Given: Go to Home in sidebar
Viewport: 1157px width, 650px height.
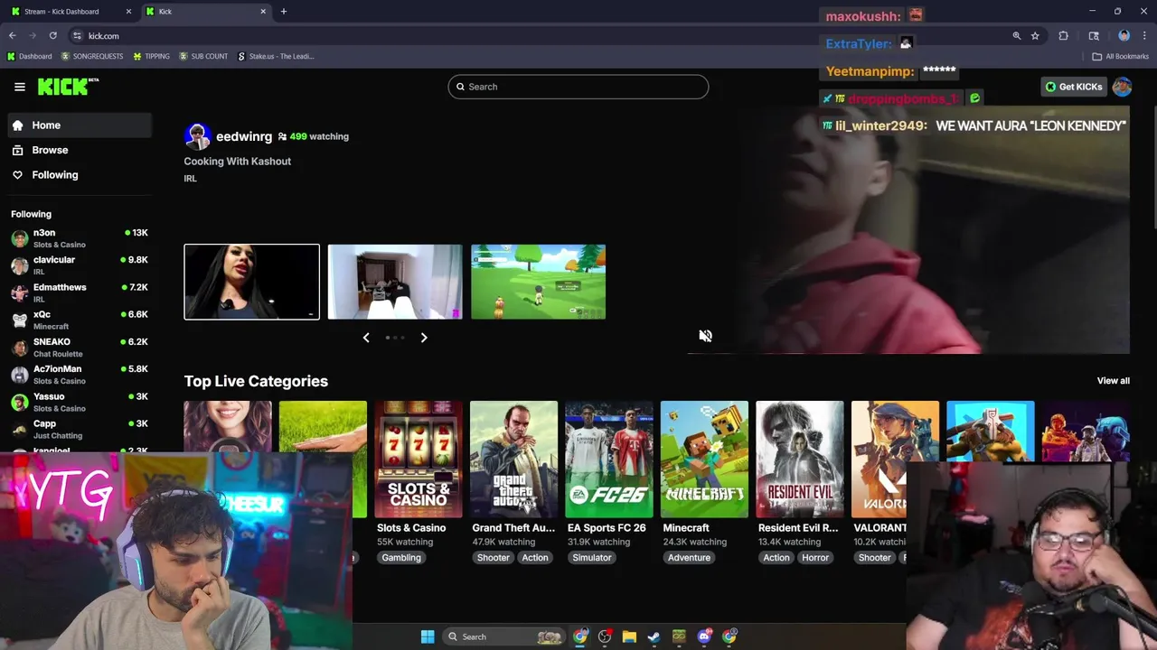Looking at the screenshot, I should 80,125.
